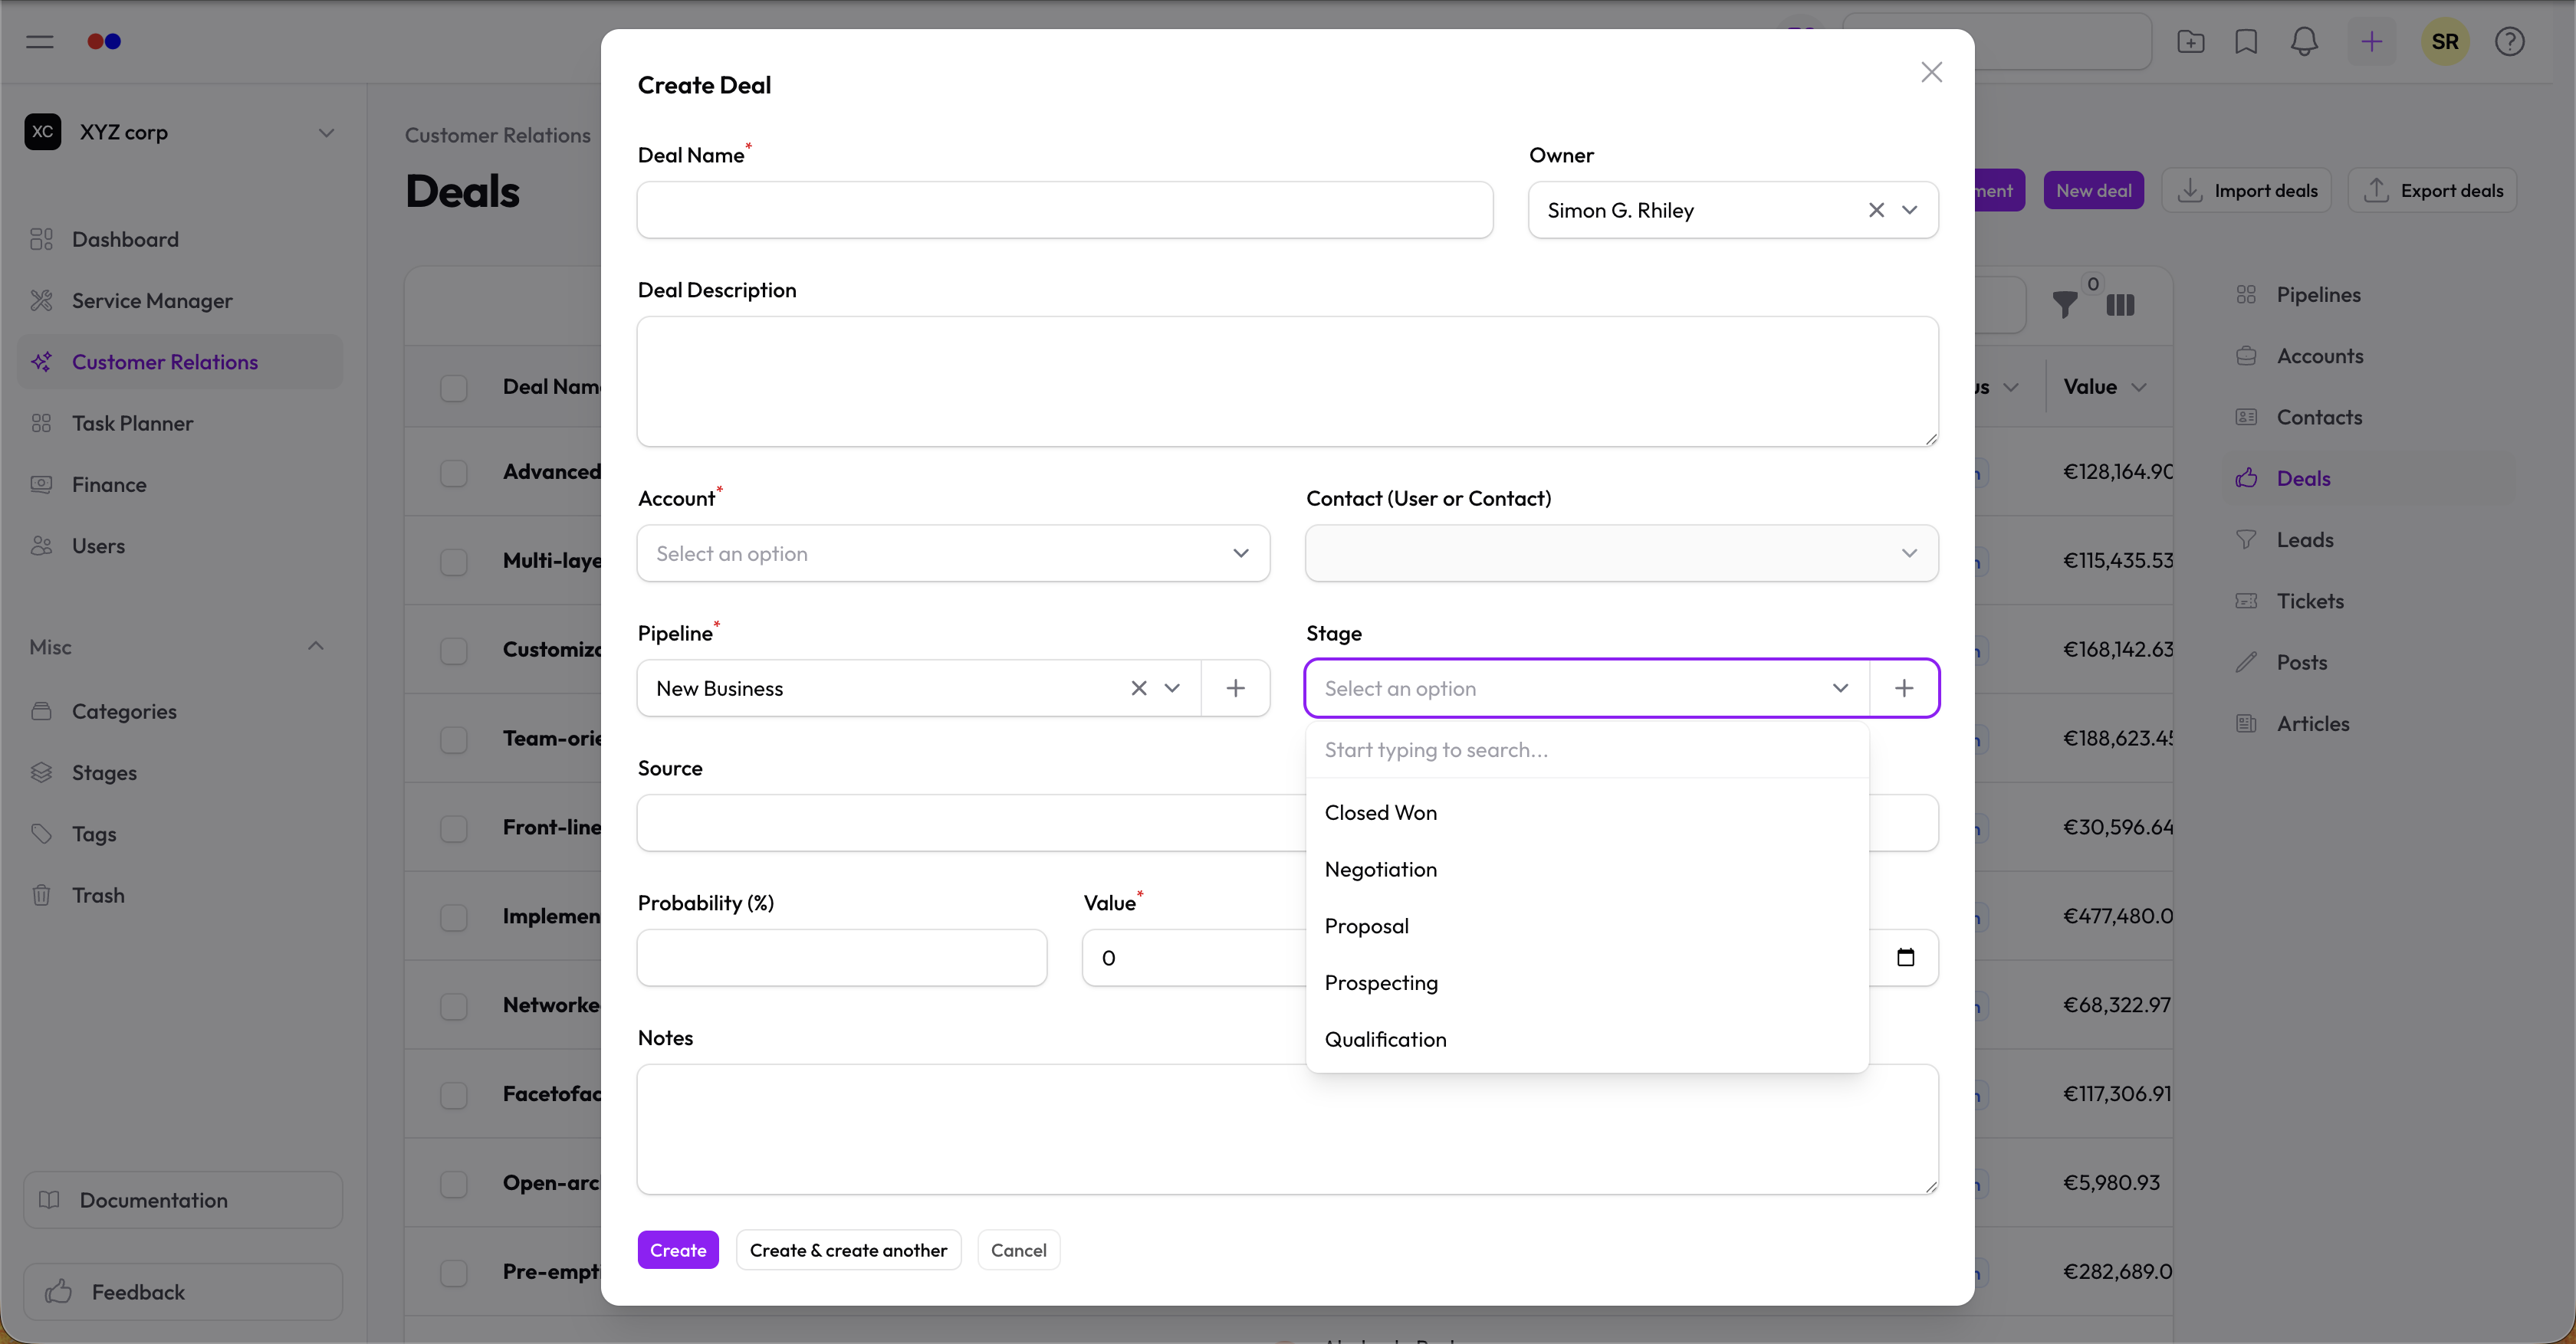Open Accounts in right navigation
The width and height of the screenshot is (2576, 1344).
2319,356
